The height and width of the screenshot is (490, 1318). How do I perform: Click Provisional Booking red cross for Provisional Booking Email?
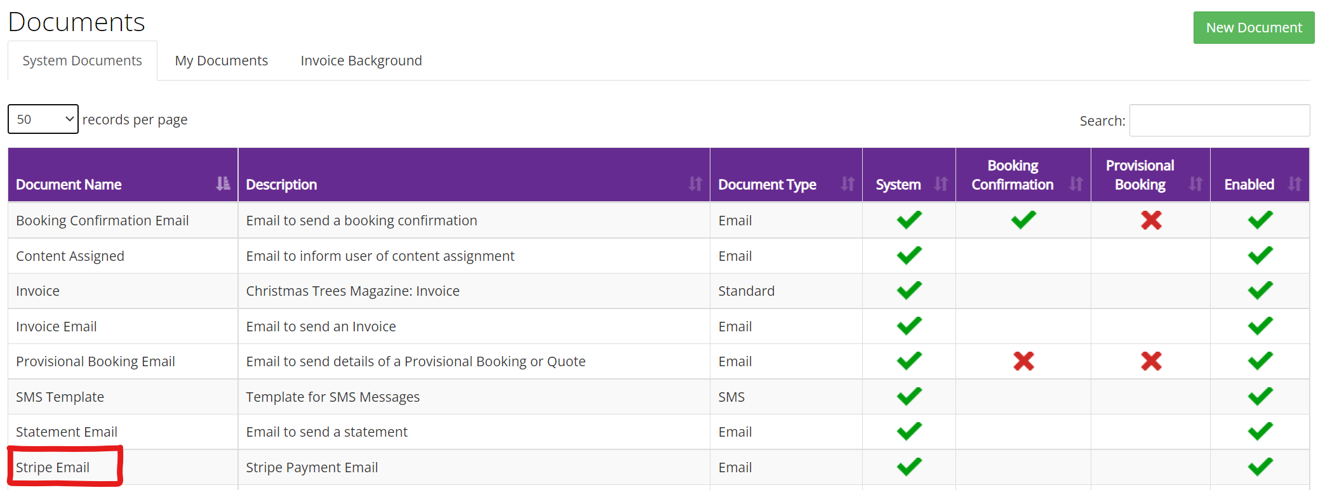[x=1151, y=361]
